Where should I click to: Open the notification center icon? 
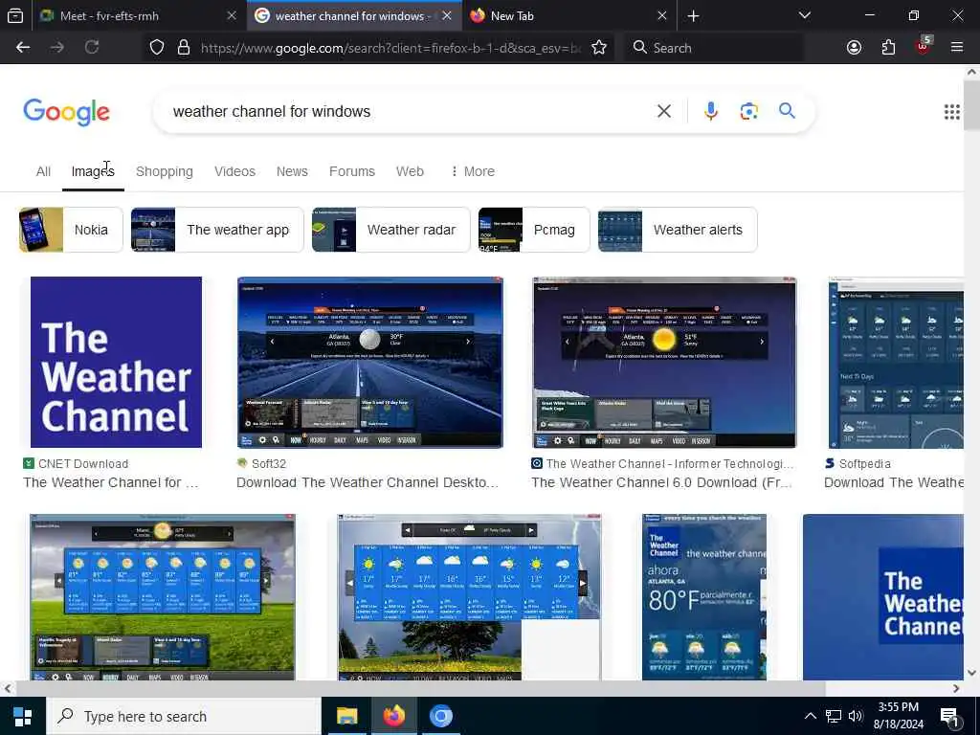(x=949, y=717)
